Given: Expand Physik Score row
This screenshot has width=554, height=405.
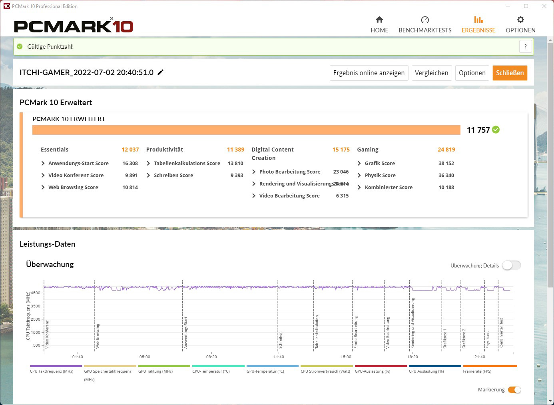Looking at the screenshot, I should pos(359,175).
